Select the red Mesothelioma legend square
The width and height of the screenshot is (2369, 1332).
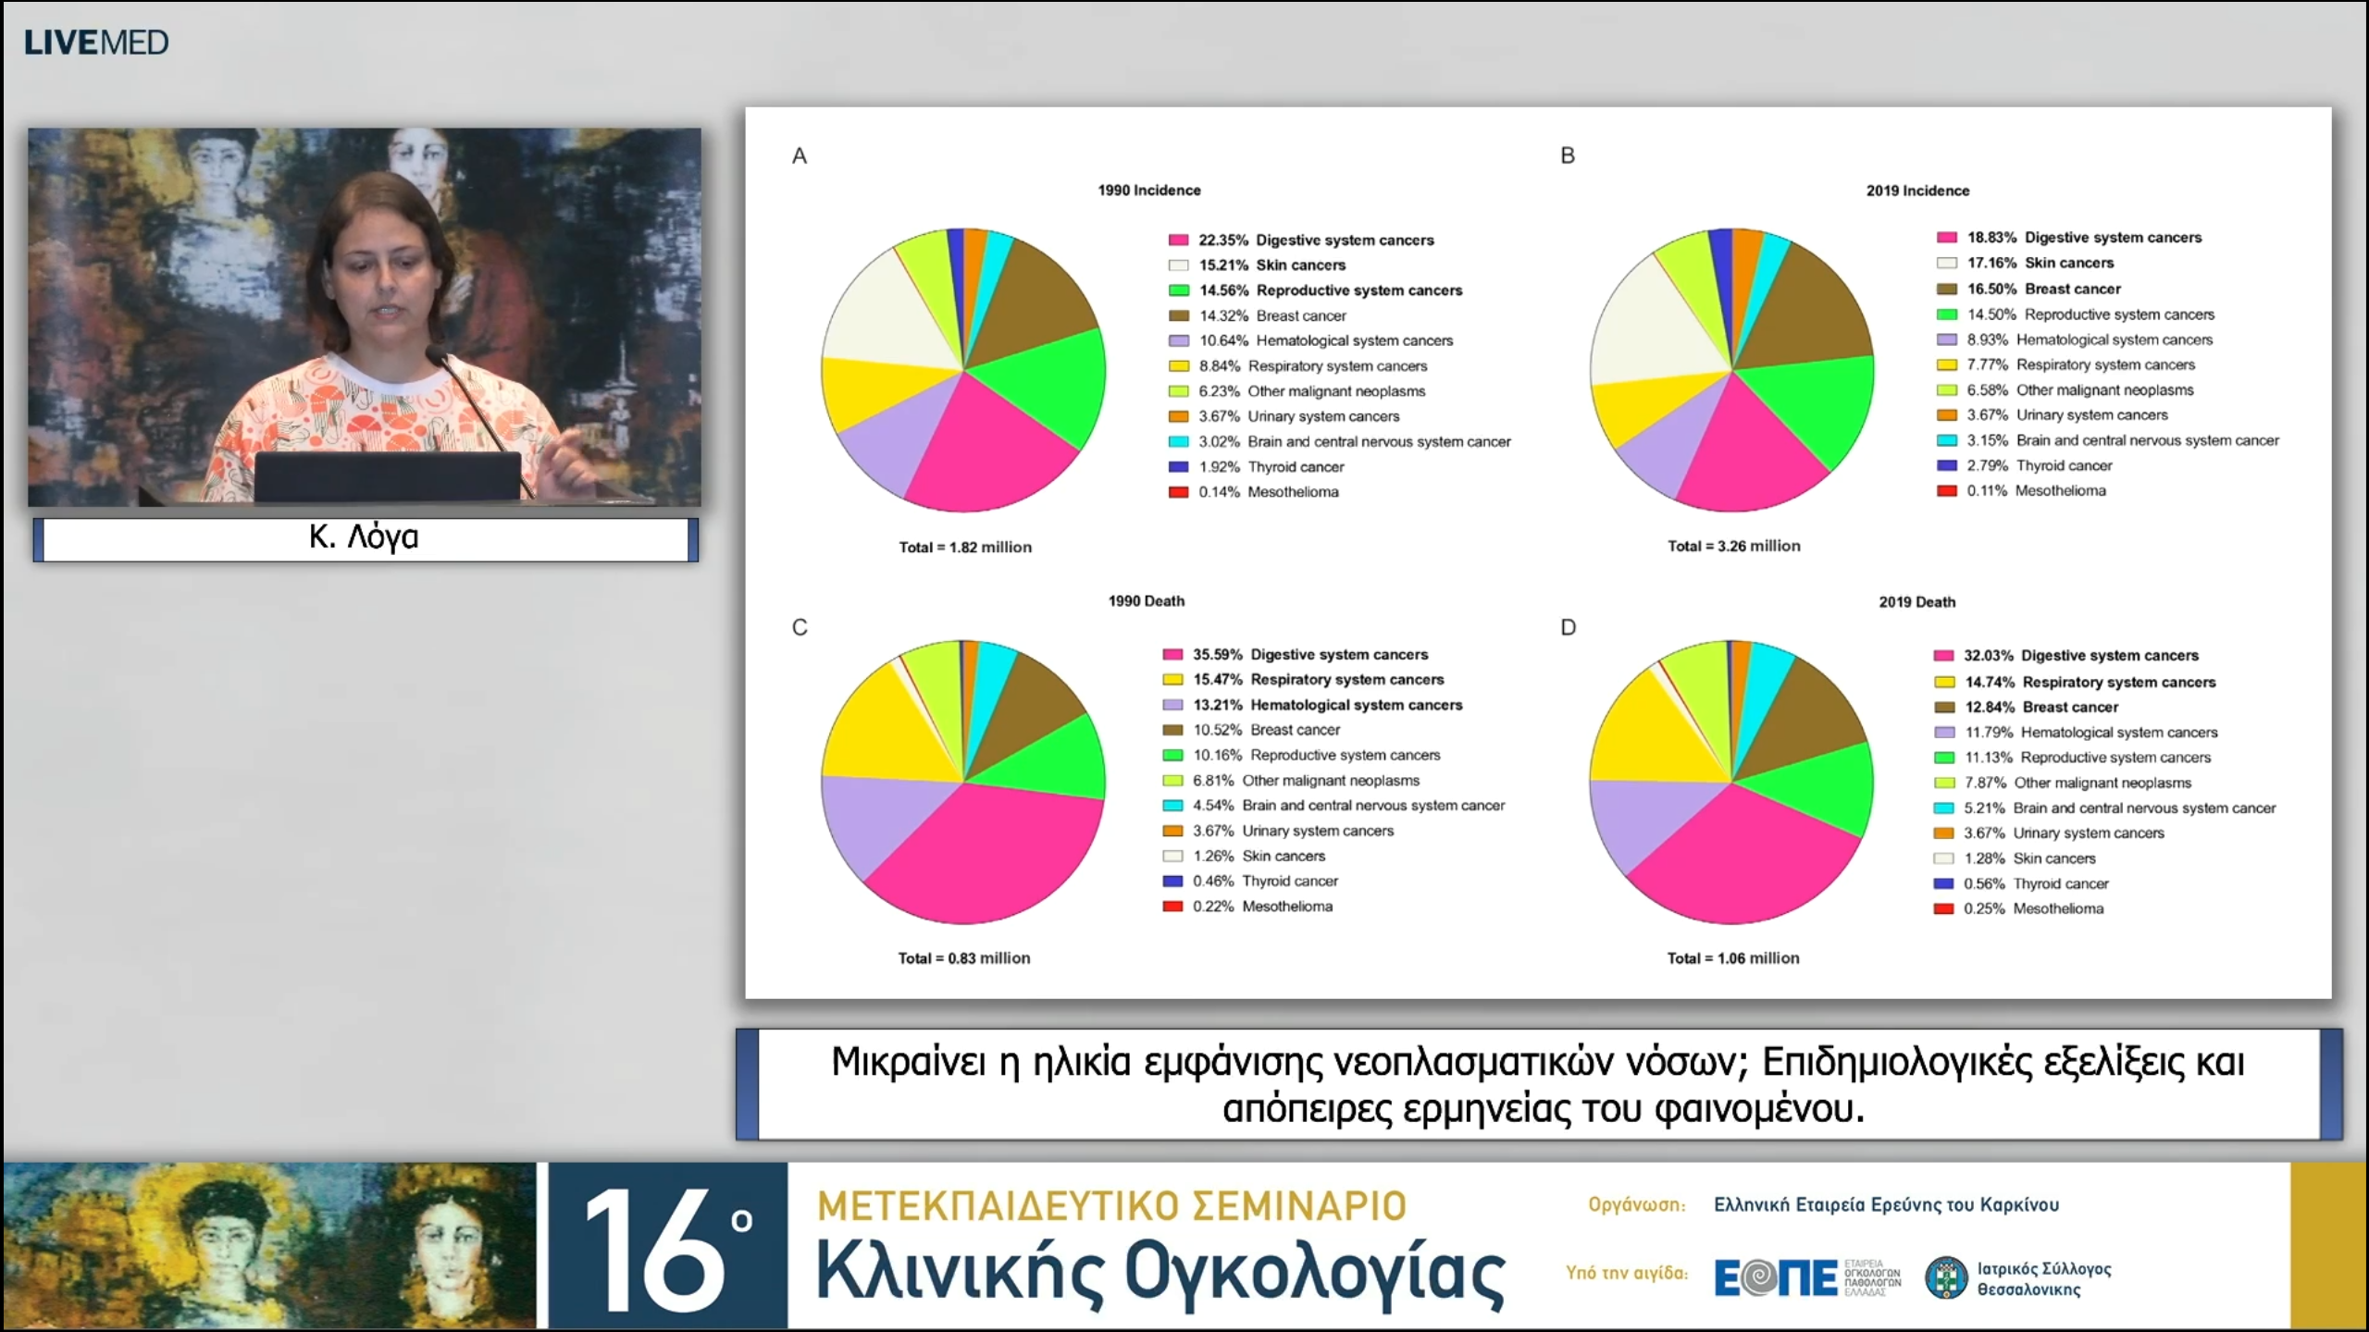pyautogui.click(x=1177, y=492)
